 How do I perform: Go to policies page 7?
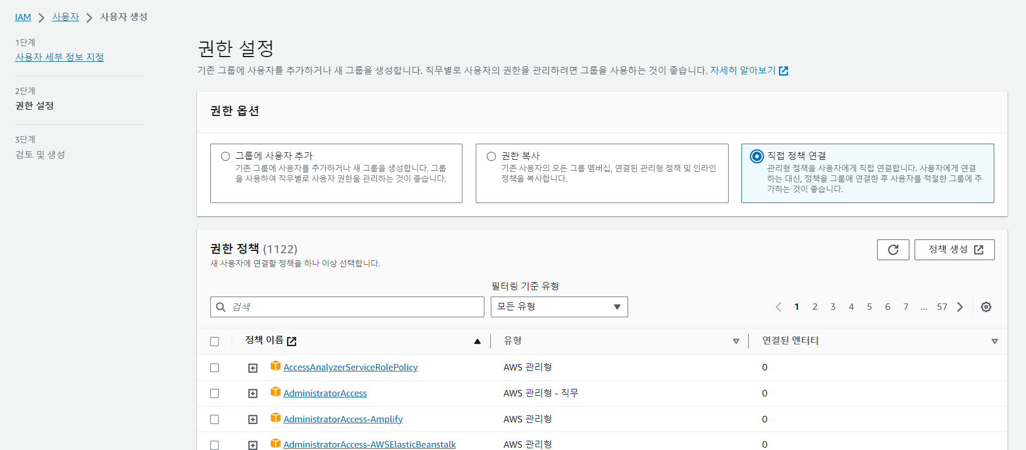(x=906, y=307)
